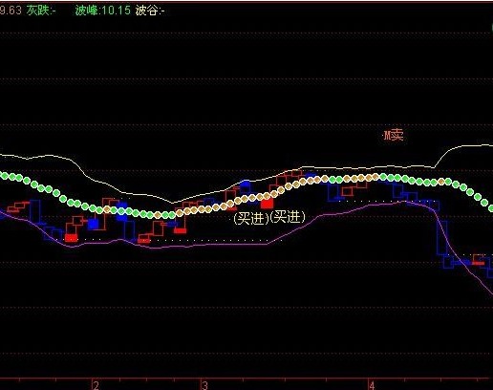Screen dimensions: 493x390
Task: Select the last green dot at the right edge
Action: tap(491, 208)
